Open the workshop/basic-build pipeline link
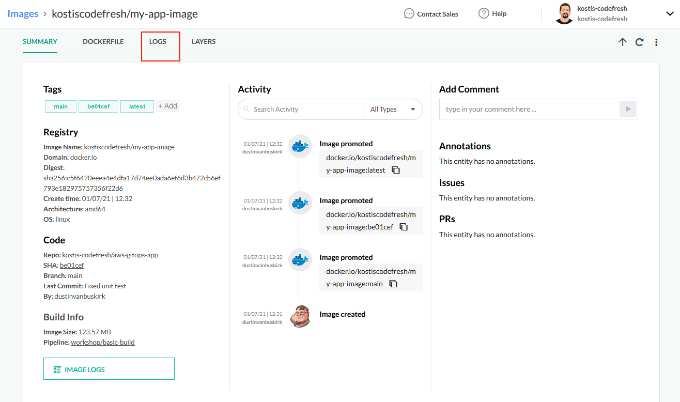The width and height of the screenshot is (680, 402). (103, 342)
